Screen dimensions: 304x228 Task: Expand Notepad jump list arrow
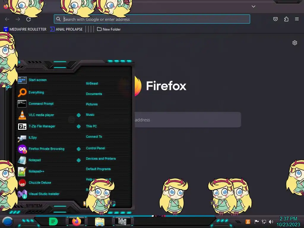78,160
